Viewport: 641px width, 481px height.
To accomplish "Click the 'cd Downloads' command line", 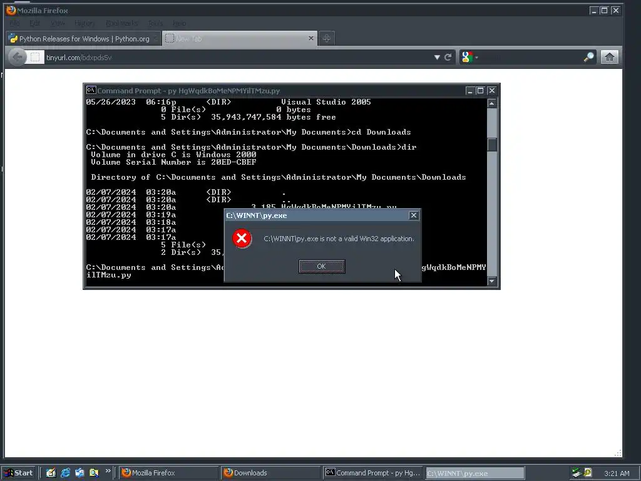I will point(381,132).
